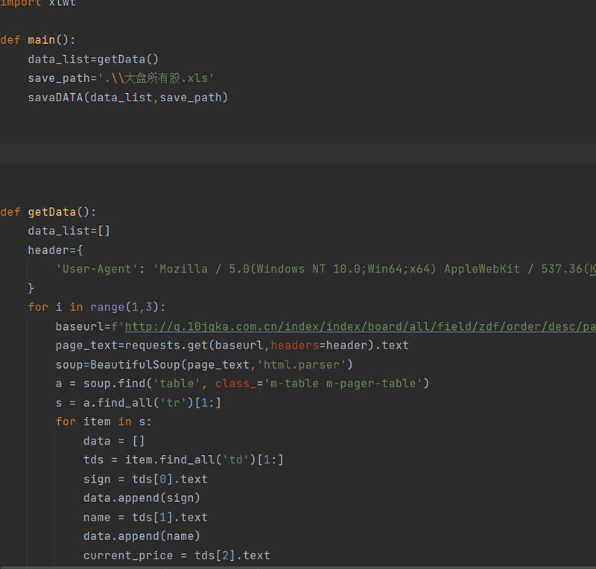
Task: Click the line 'data_list=getData()'
Action: 93,60
